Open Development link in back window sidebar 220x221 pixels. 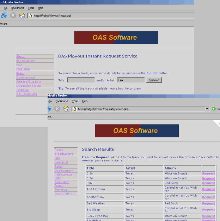point(26,78)
